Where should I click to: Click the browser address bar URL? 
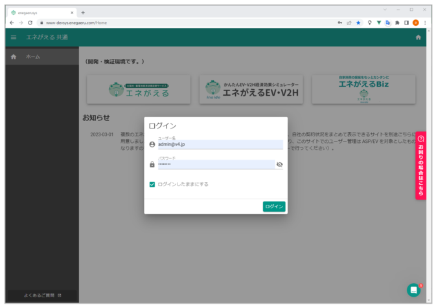[x=76, y=23]
